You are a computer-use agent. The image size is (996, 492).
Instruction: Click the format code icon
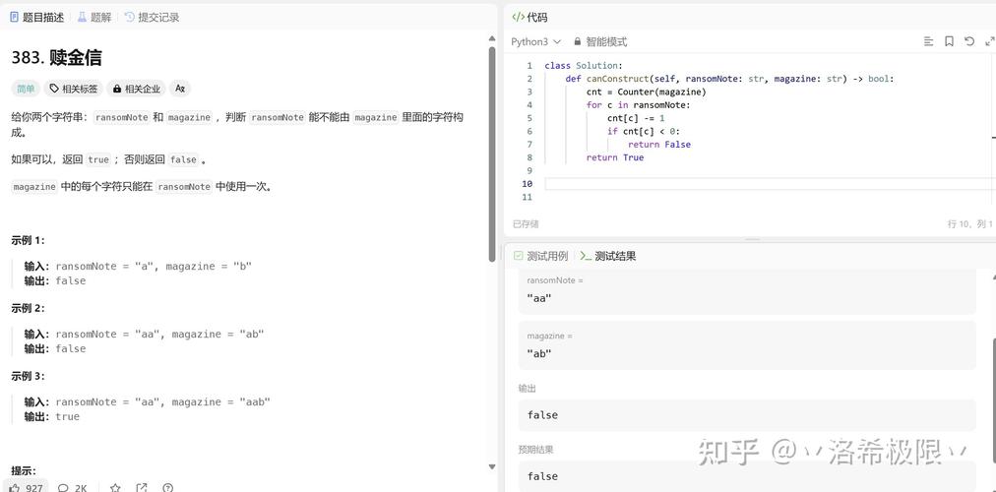tap(929, 41)
